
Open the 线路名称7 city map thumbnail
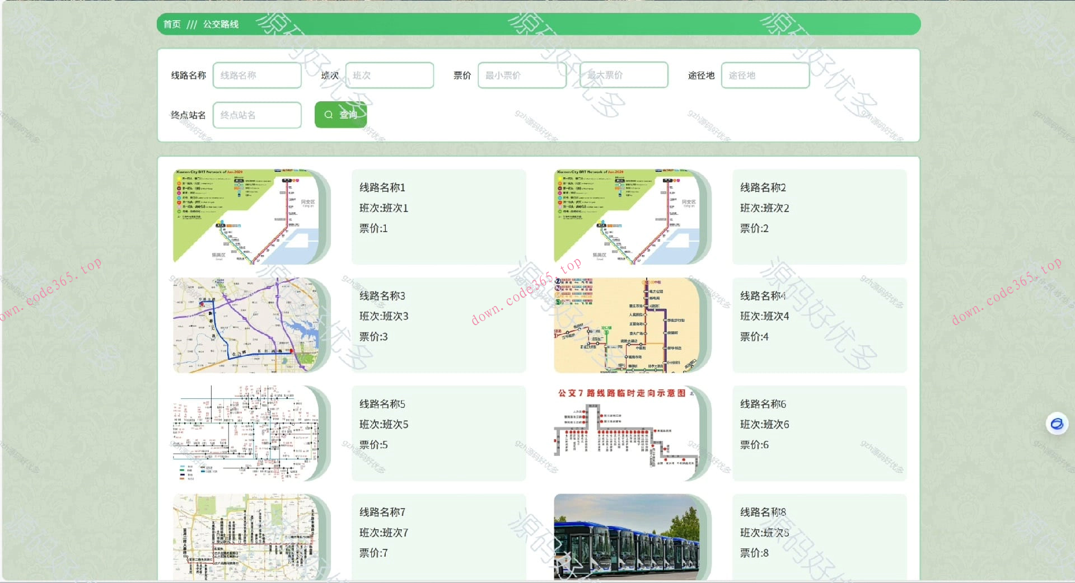[246, 537]
